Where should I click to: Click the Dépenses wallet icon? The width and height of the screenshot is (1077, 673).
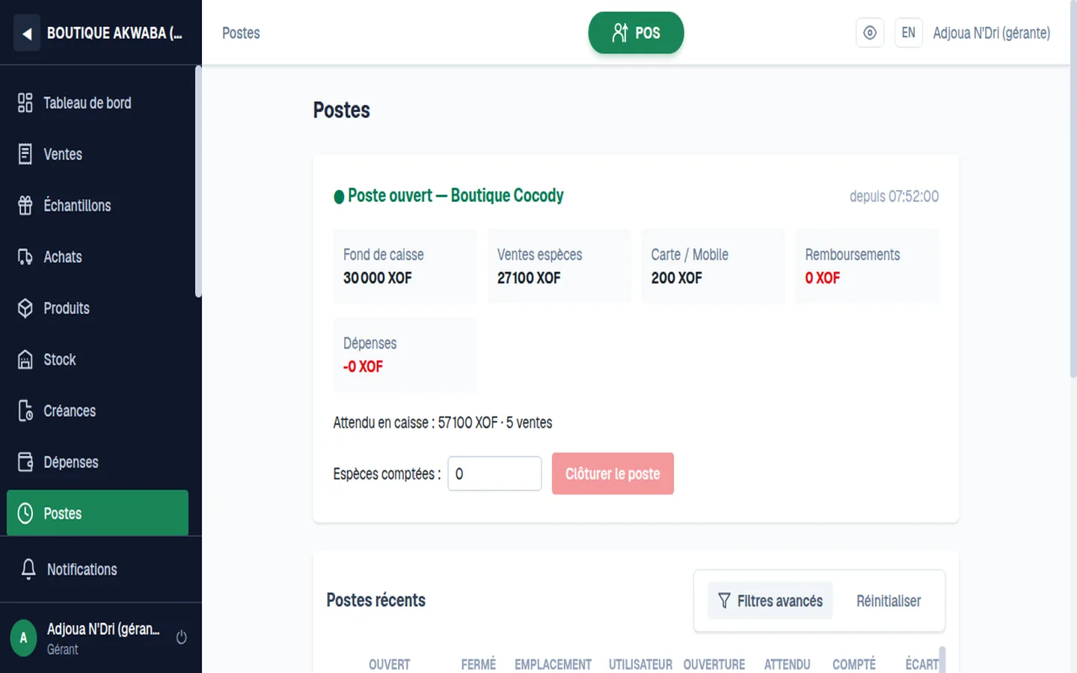pos(25,462)
